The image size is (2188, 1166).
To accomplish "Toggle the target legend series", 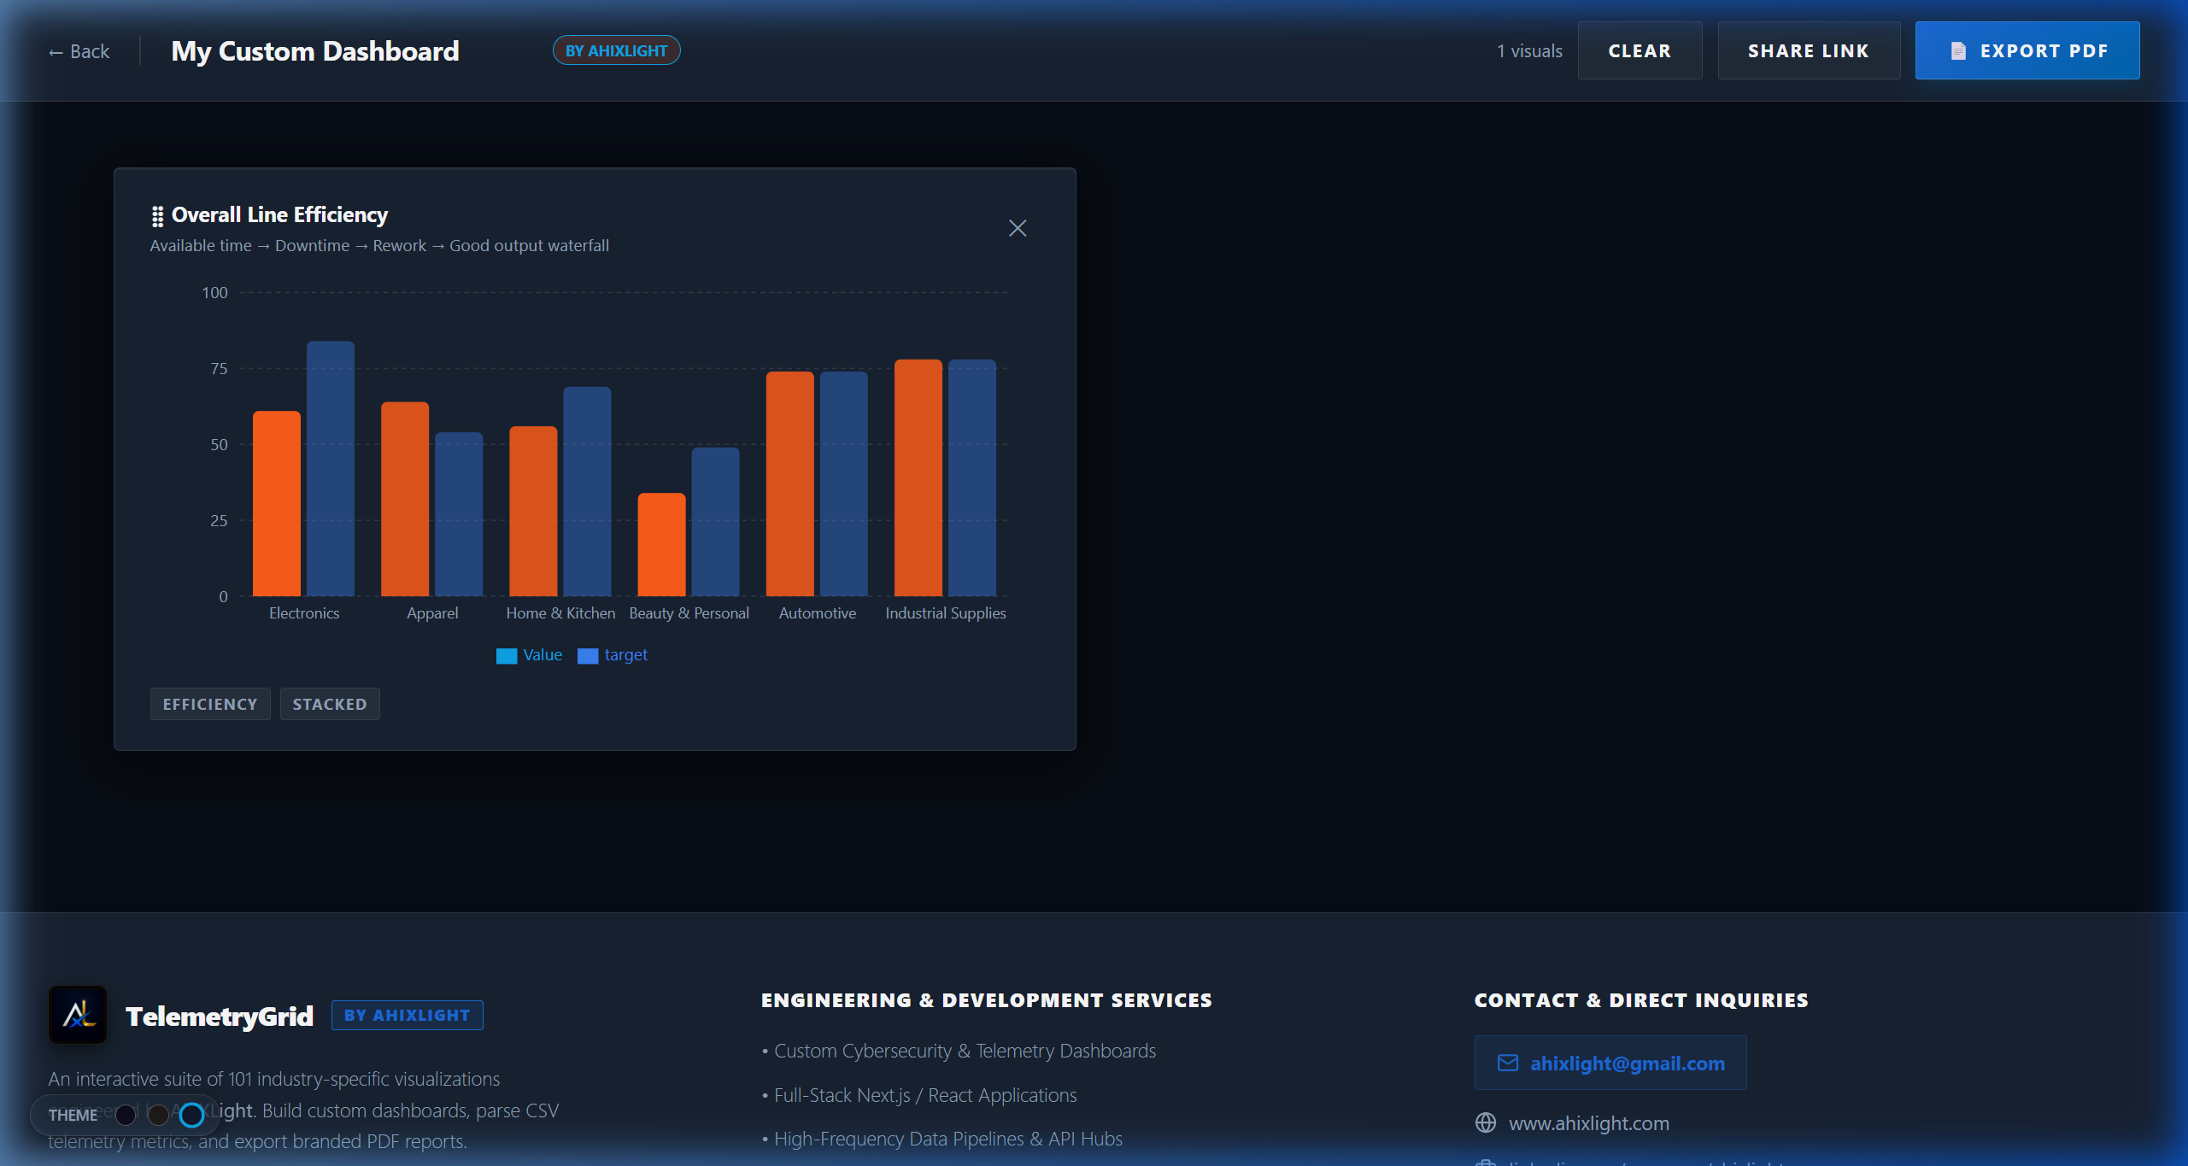I will pos(613,655).
